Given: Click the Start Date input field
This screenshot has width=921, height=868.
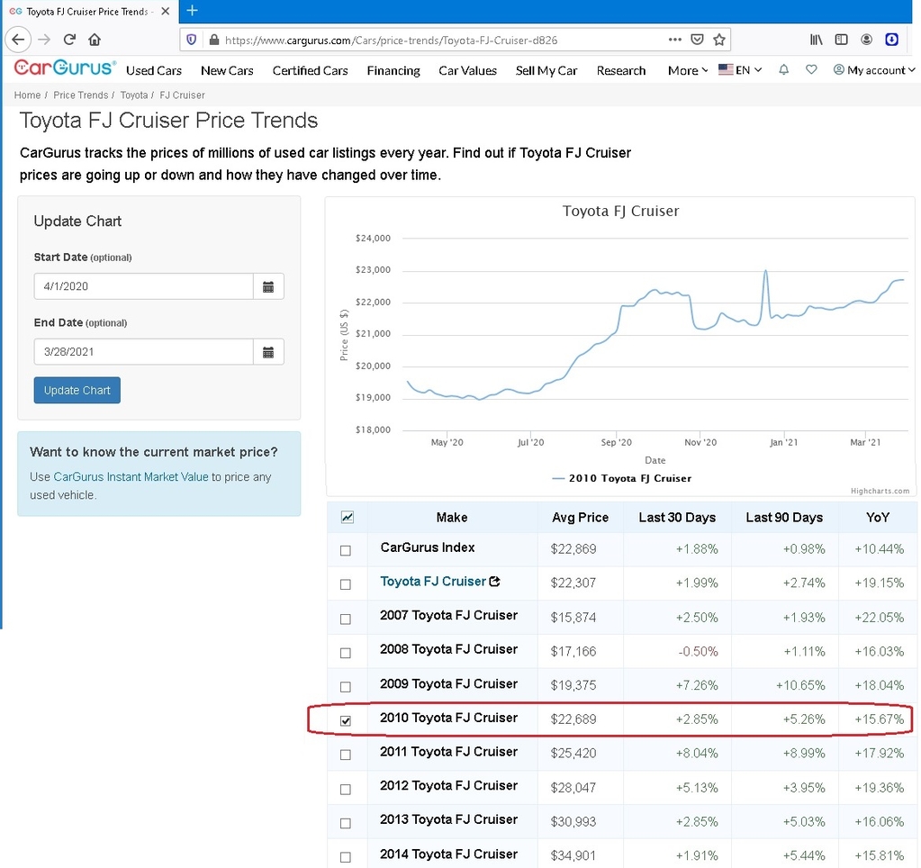Looking at the screenshot, I should point(144,286).
